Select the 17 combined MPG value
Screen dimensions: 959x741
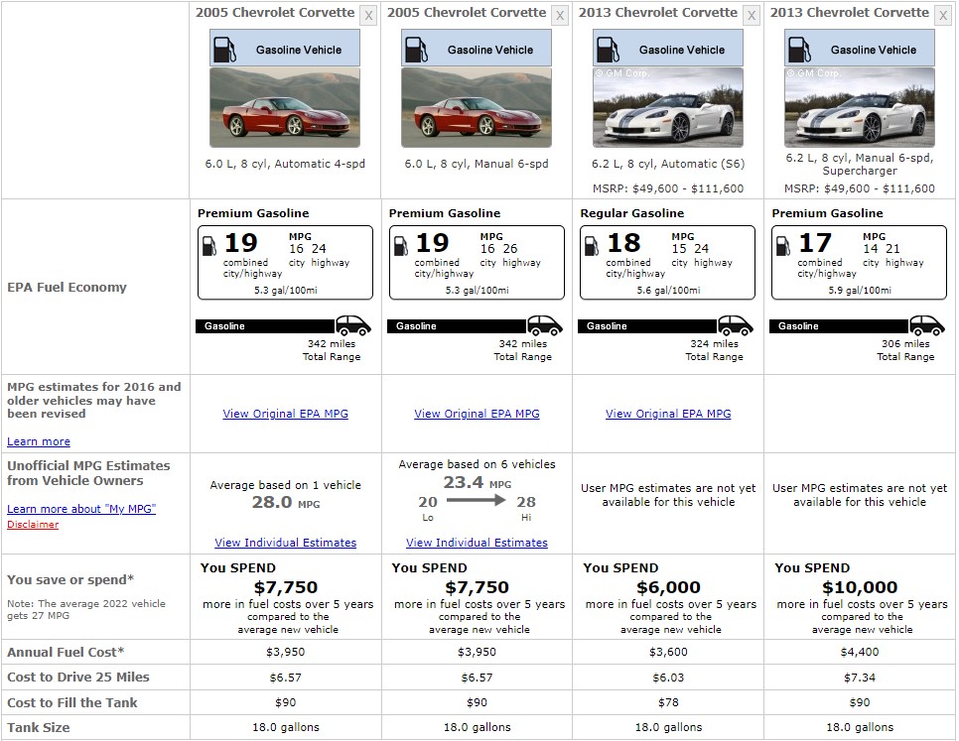point(815,242)
